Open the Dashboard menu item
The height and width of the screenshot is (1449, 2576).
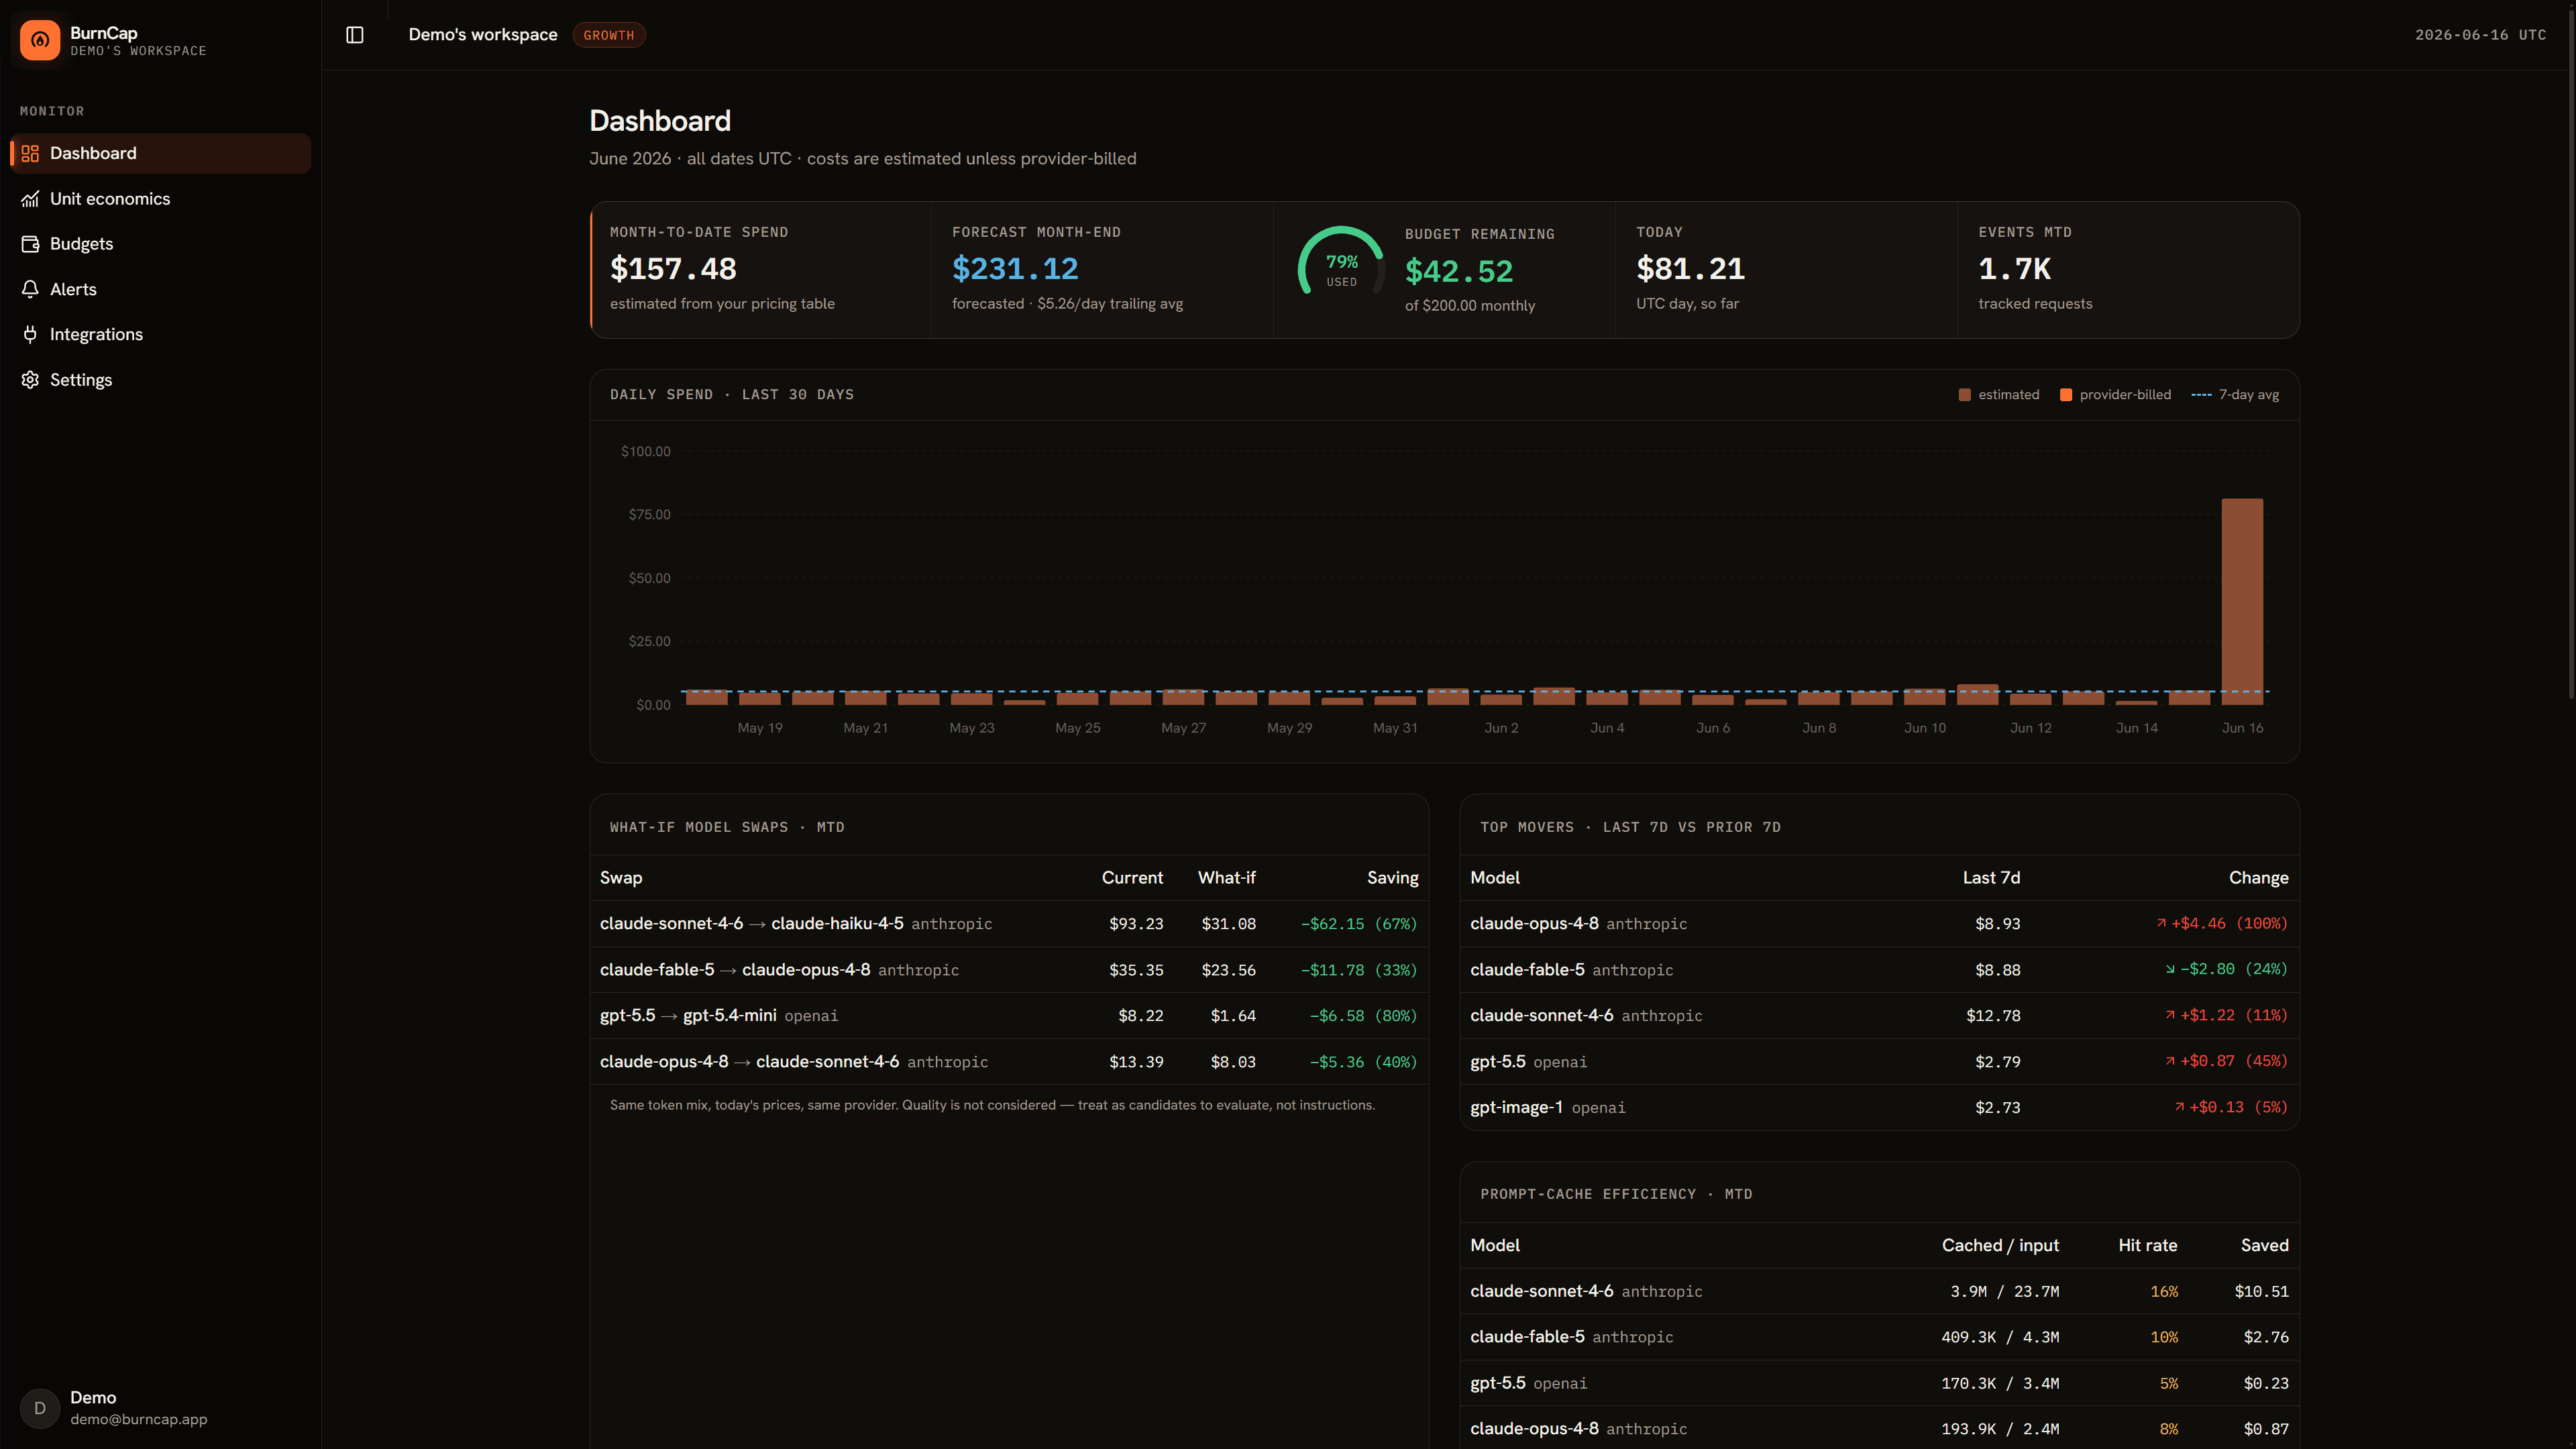(x=160, y=153)
